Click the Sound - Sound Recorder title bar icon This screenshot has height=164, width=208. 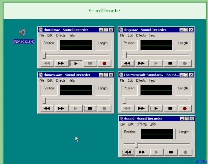pos(121,118)
